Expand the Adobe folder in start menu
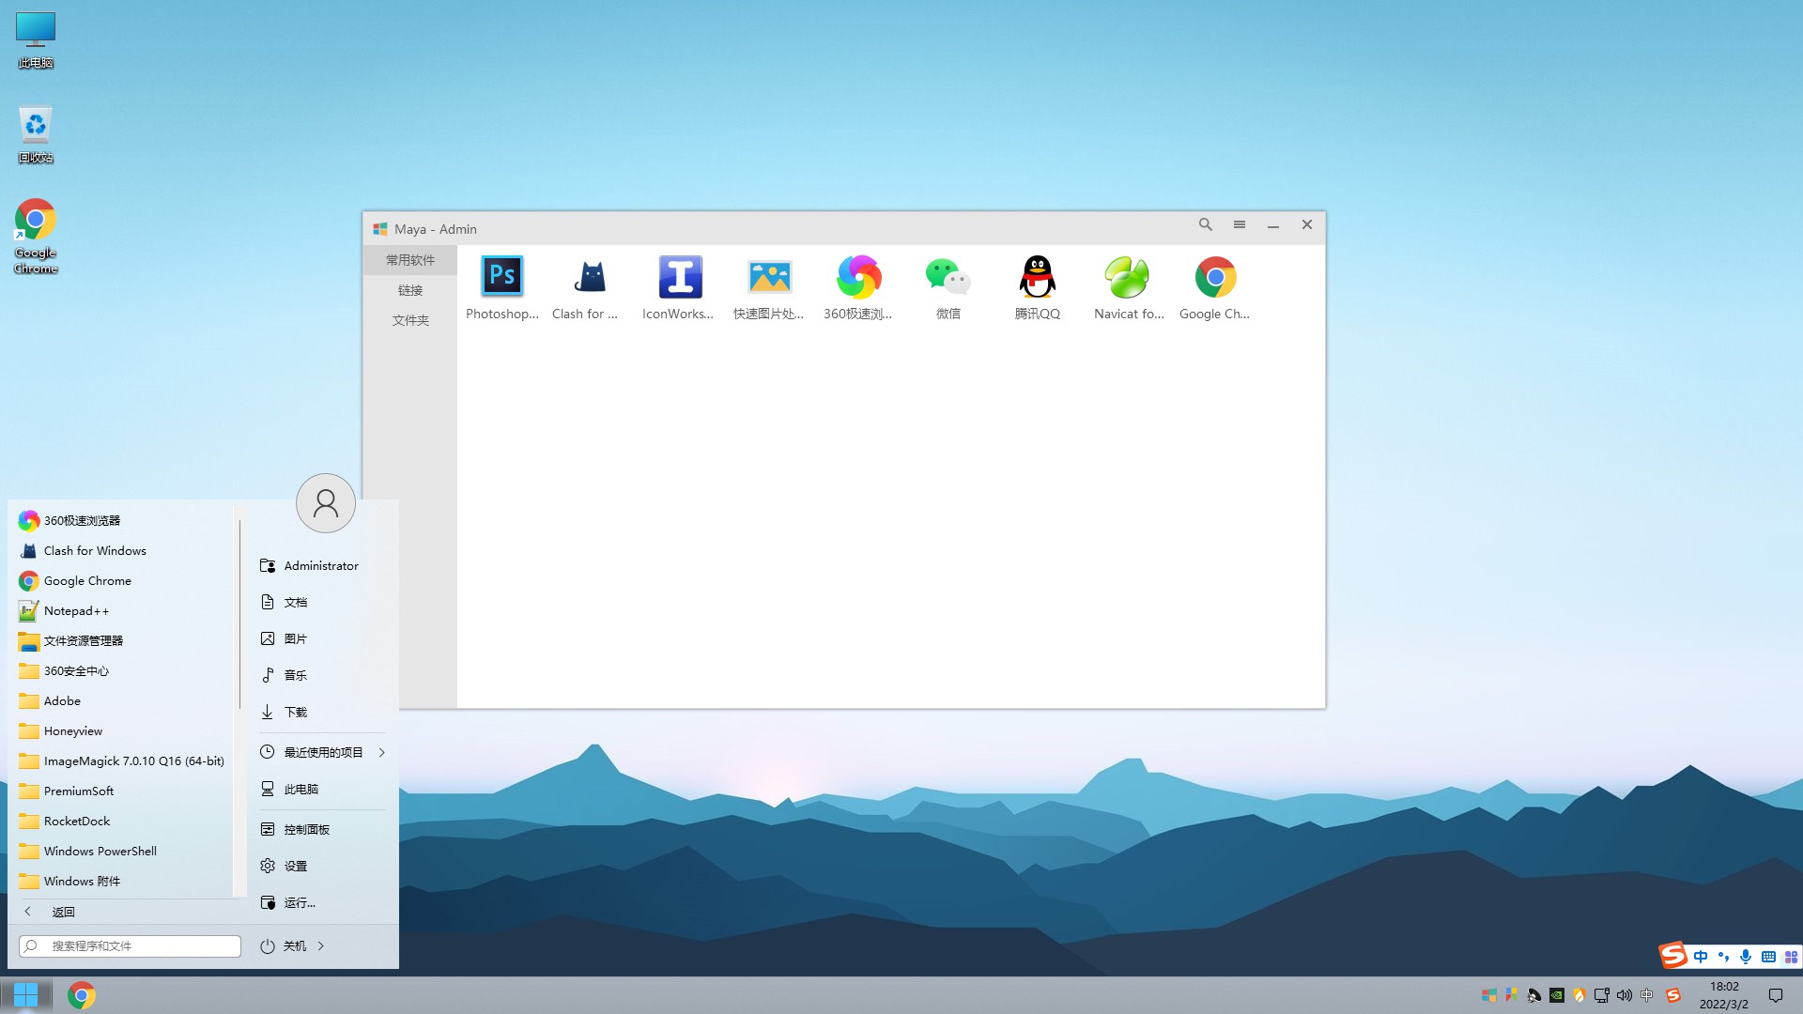1803x1014 pixels. [62, 700]
